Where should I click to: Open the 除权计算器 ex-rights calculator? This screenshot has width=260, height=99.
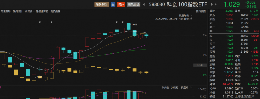(x=42, y=11)
